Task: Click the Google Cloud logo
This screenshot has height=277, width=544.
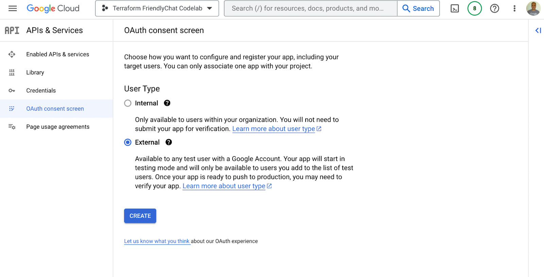Action: [53, 8]
